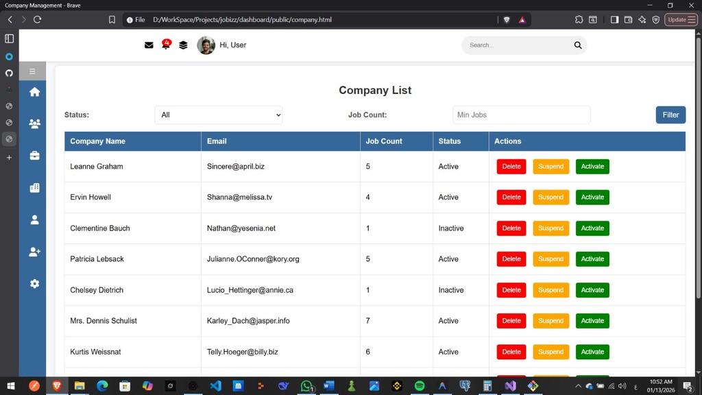Click the Job Count column header
Viewport: 702px width, 395px height.
point(384,141)
